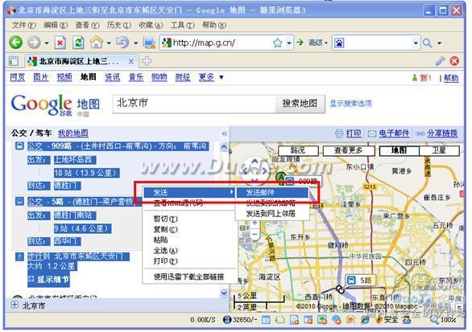
Task: Click the monitor icon left of address bar
Action: pos(149,43)
